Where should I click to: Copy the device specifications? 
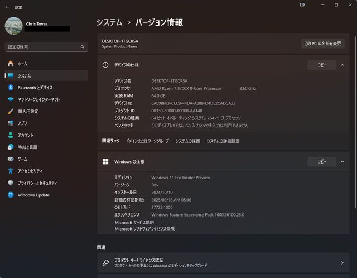(x=322, y=65)
